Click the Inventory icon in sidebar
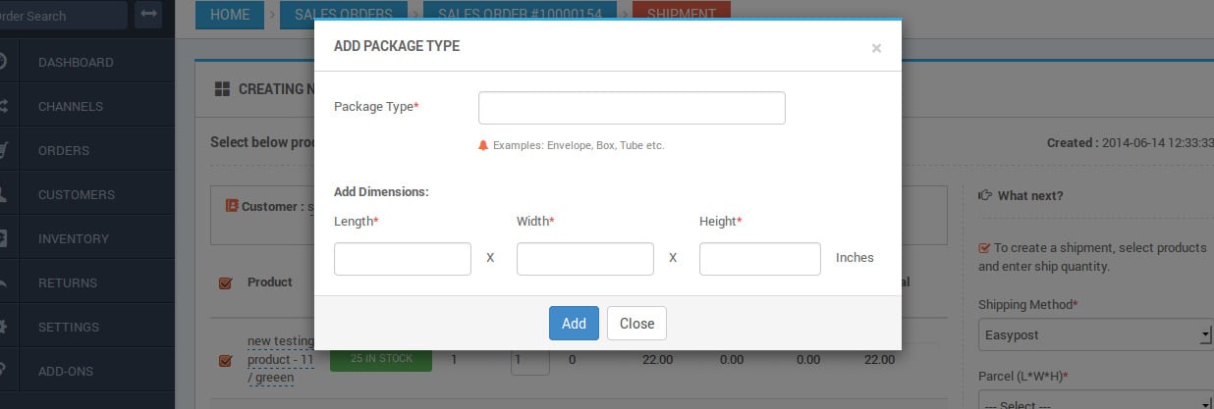This screenshot has width=1214, height=409. click(x=4, y=238)
